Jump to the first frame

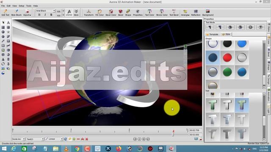tap(135, 139)
